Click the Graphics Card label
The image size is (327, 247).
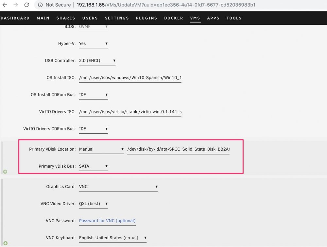coord(61,187)
